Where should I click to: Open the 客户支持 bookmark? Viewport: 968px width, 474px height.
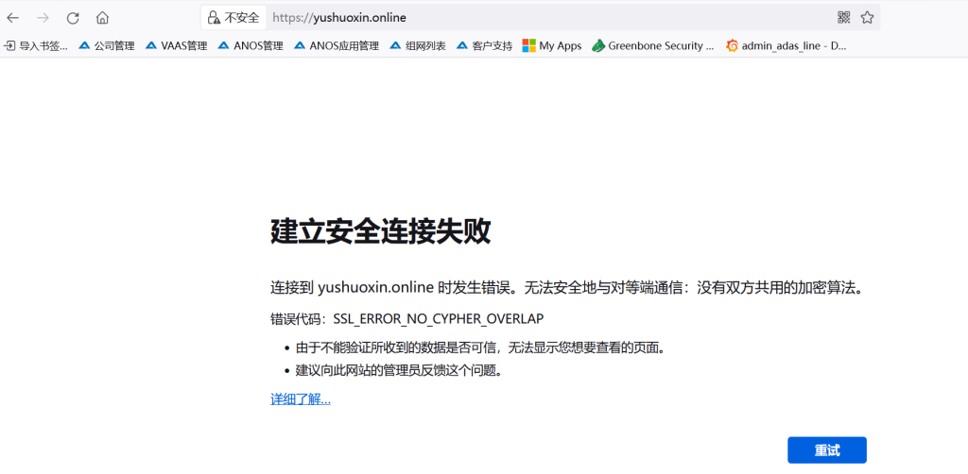pyautogui.click(x=484, y=45)
